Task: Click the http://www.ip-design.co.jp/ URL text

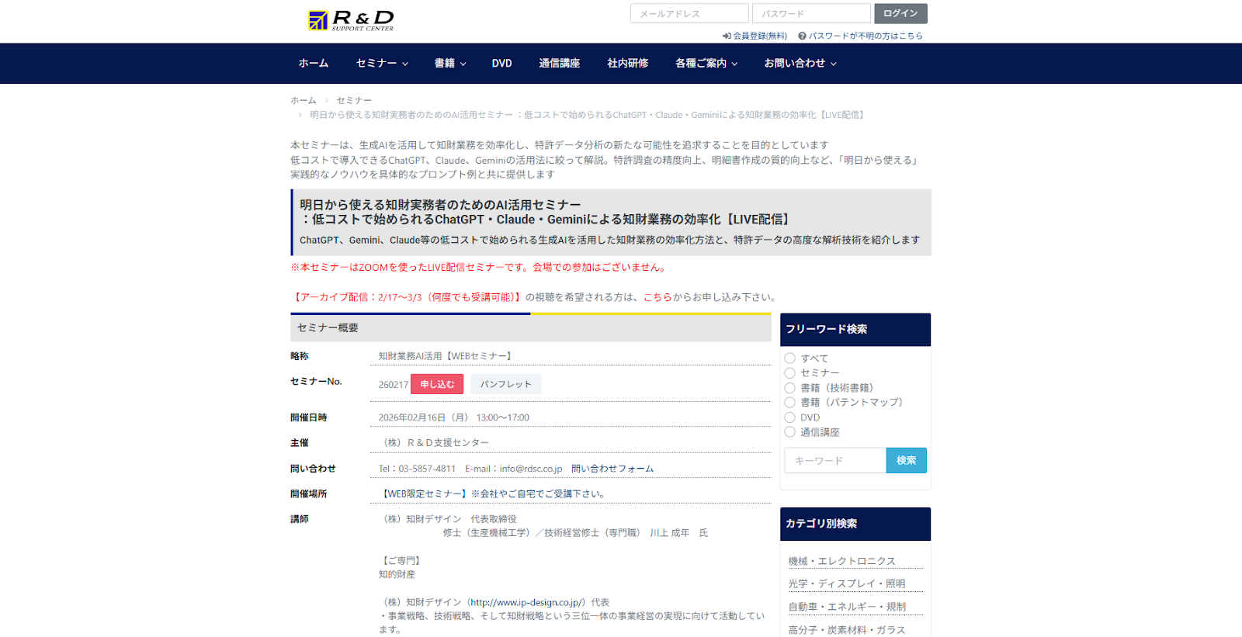Action: pyautogui.click(x=528, y=603)
